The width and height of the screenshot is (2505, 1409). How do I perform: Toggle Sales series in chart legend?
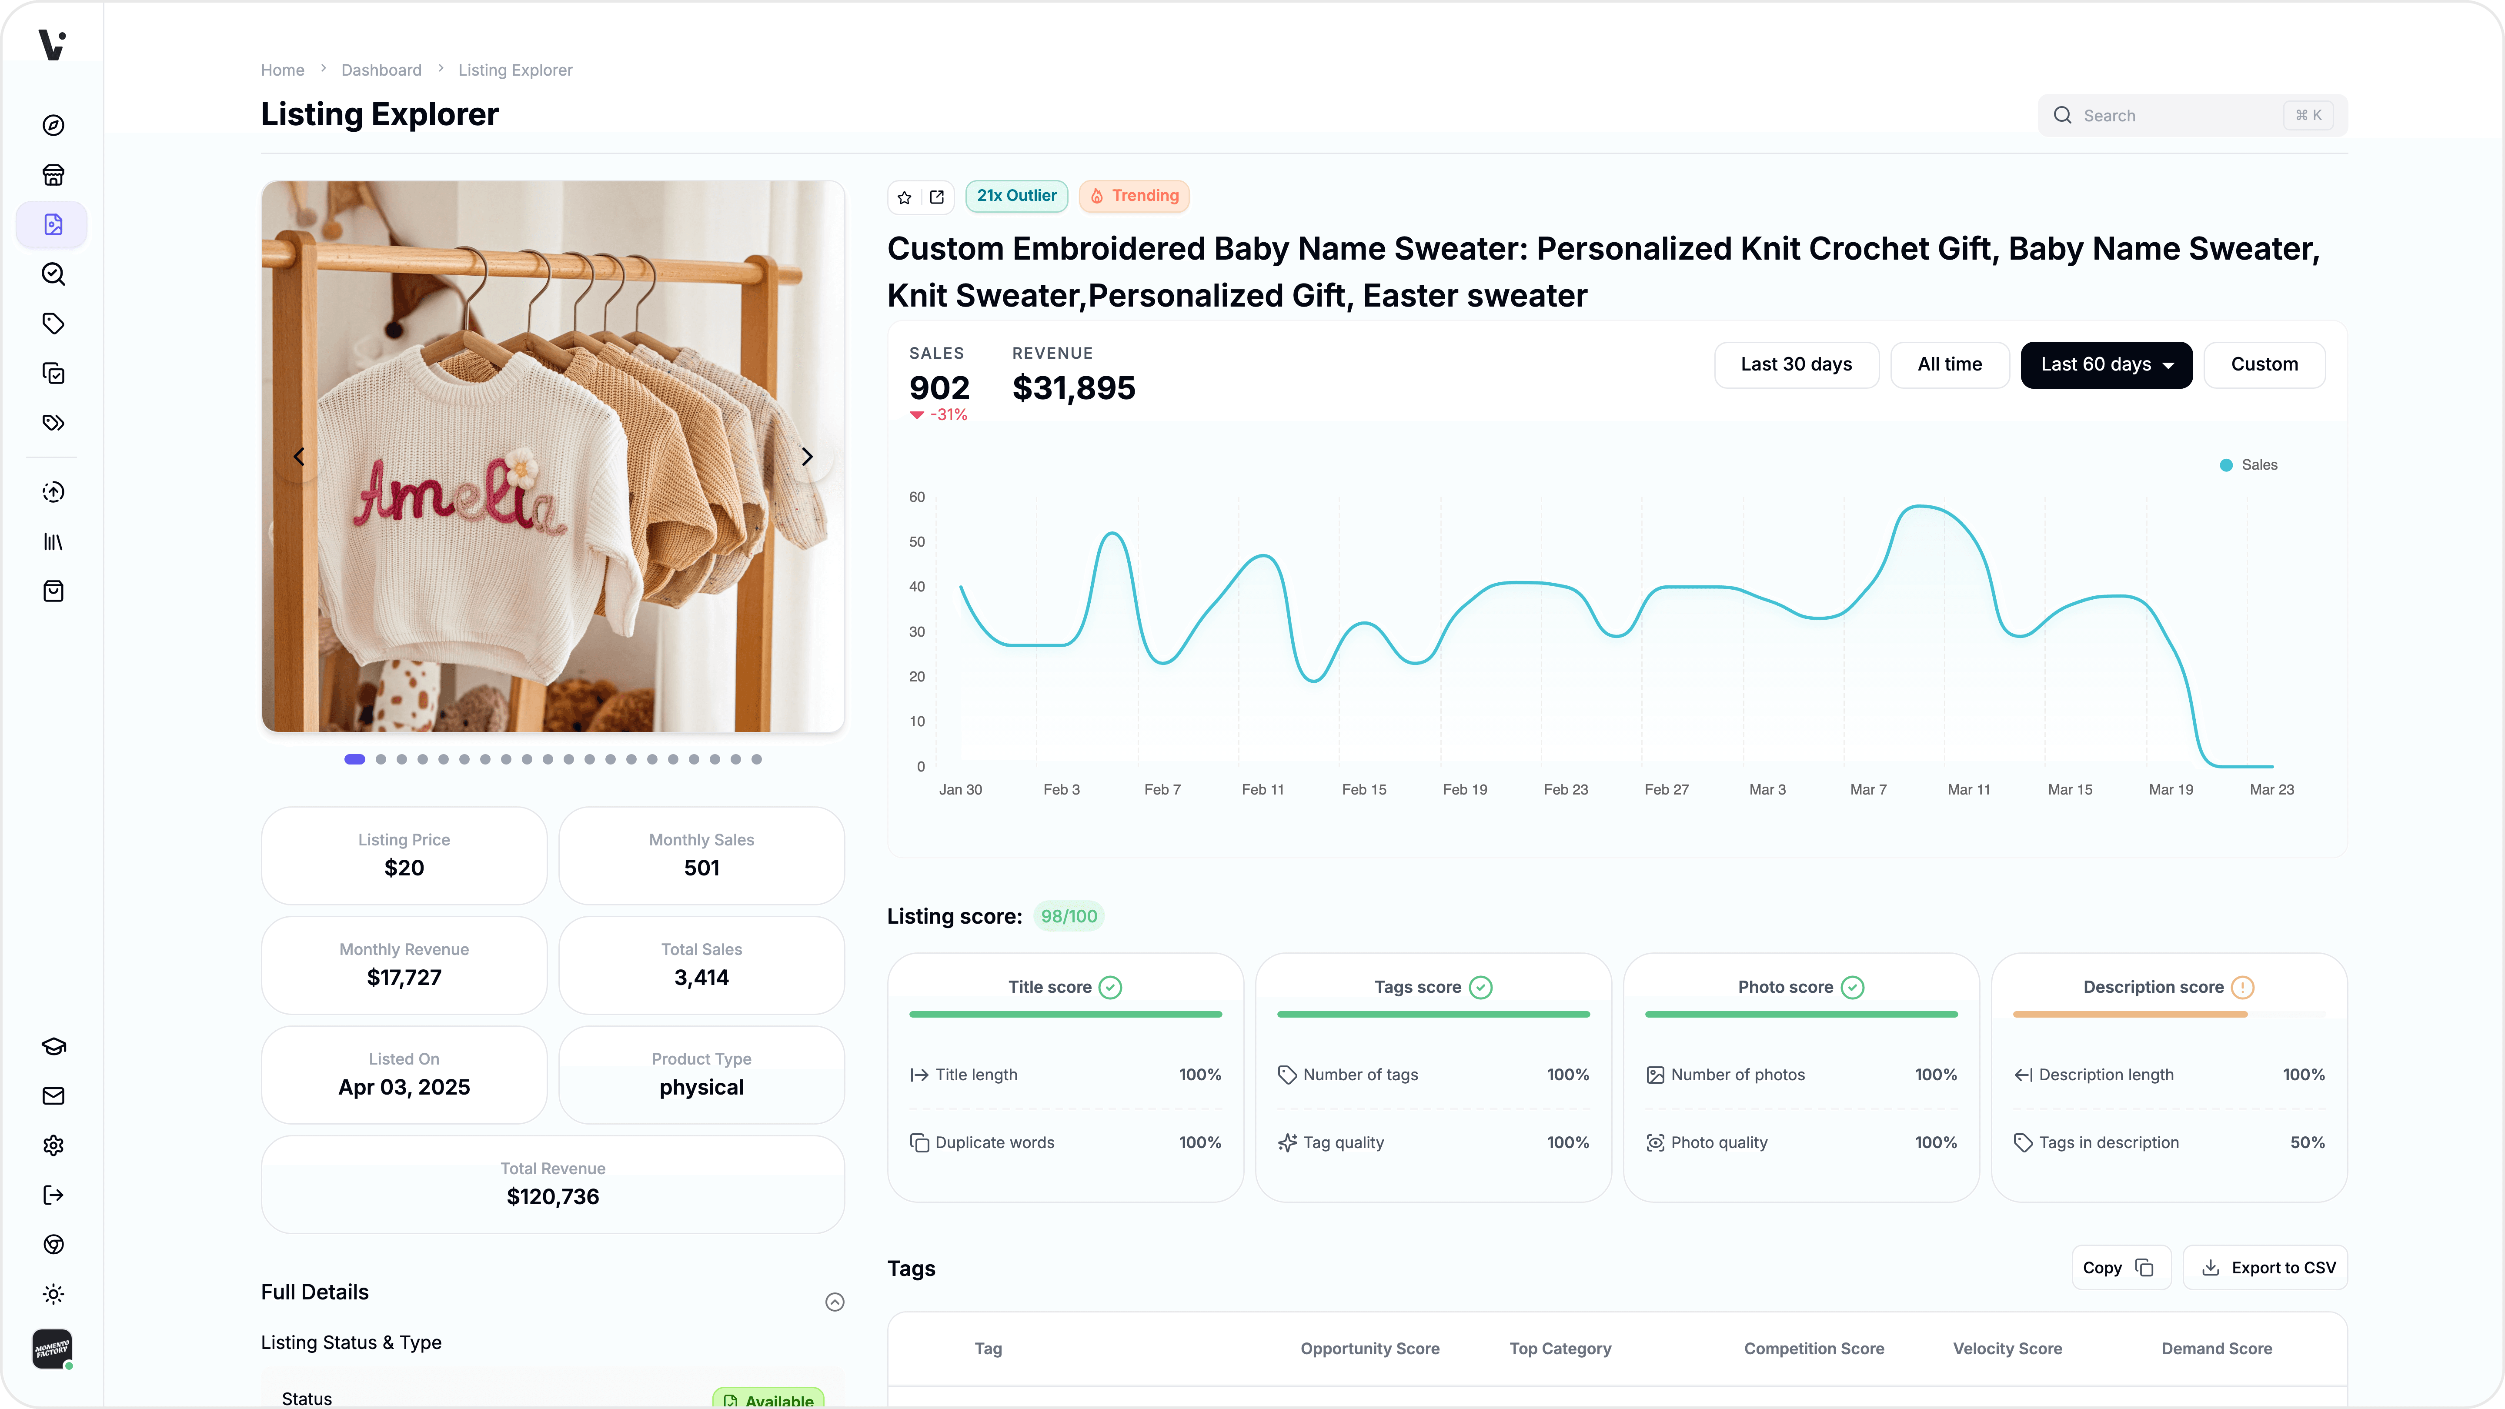(x=2248, y=465)
